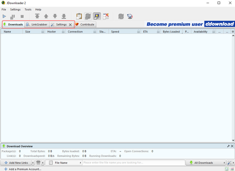Screen dimensions: 235x171
Task: Move selection to top arrow icon
Action: [37, 16]
